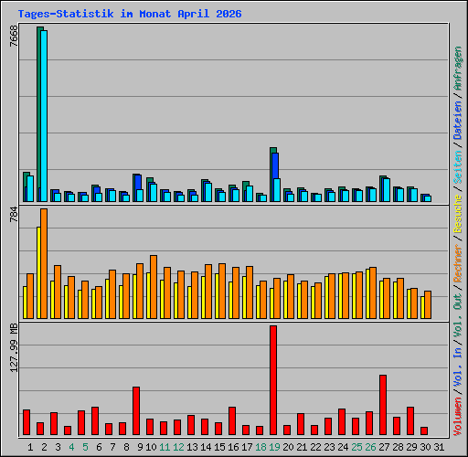
Task: Click the blue files bar for day 9
Action: click(x=138, y=182)
